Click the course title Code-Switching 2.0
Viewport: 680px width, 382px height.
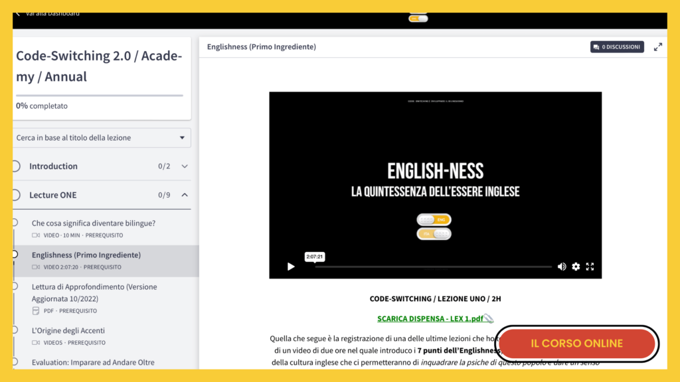point(99,66)
